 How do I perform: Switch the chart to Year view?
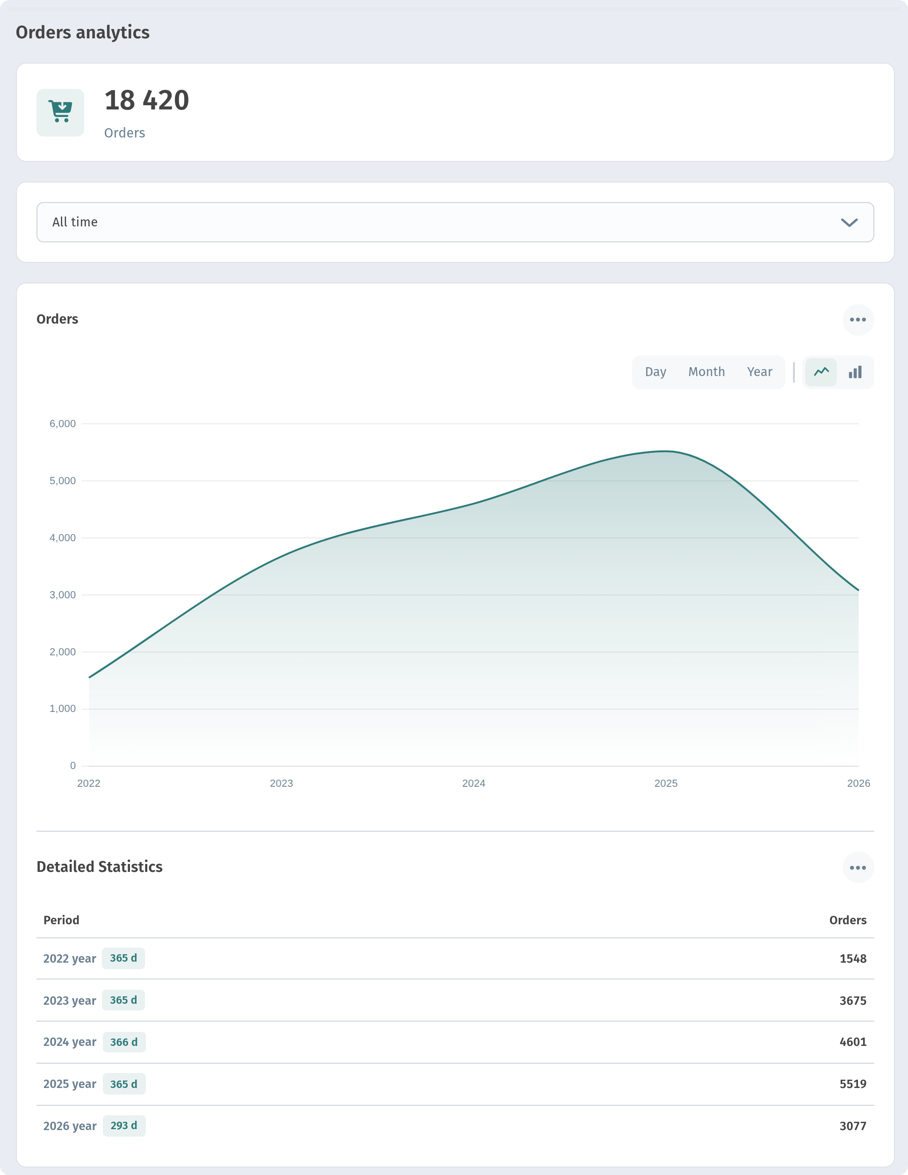pos(759,372)
